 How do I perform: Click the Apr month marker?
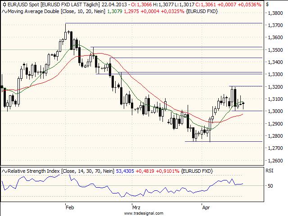[x=206, y=208]
